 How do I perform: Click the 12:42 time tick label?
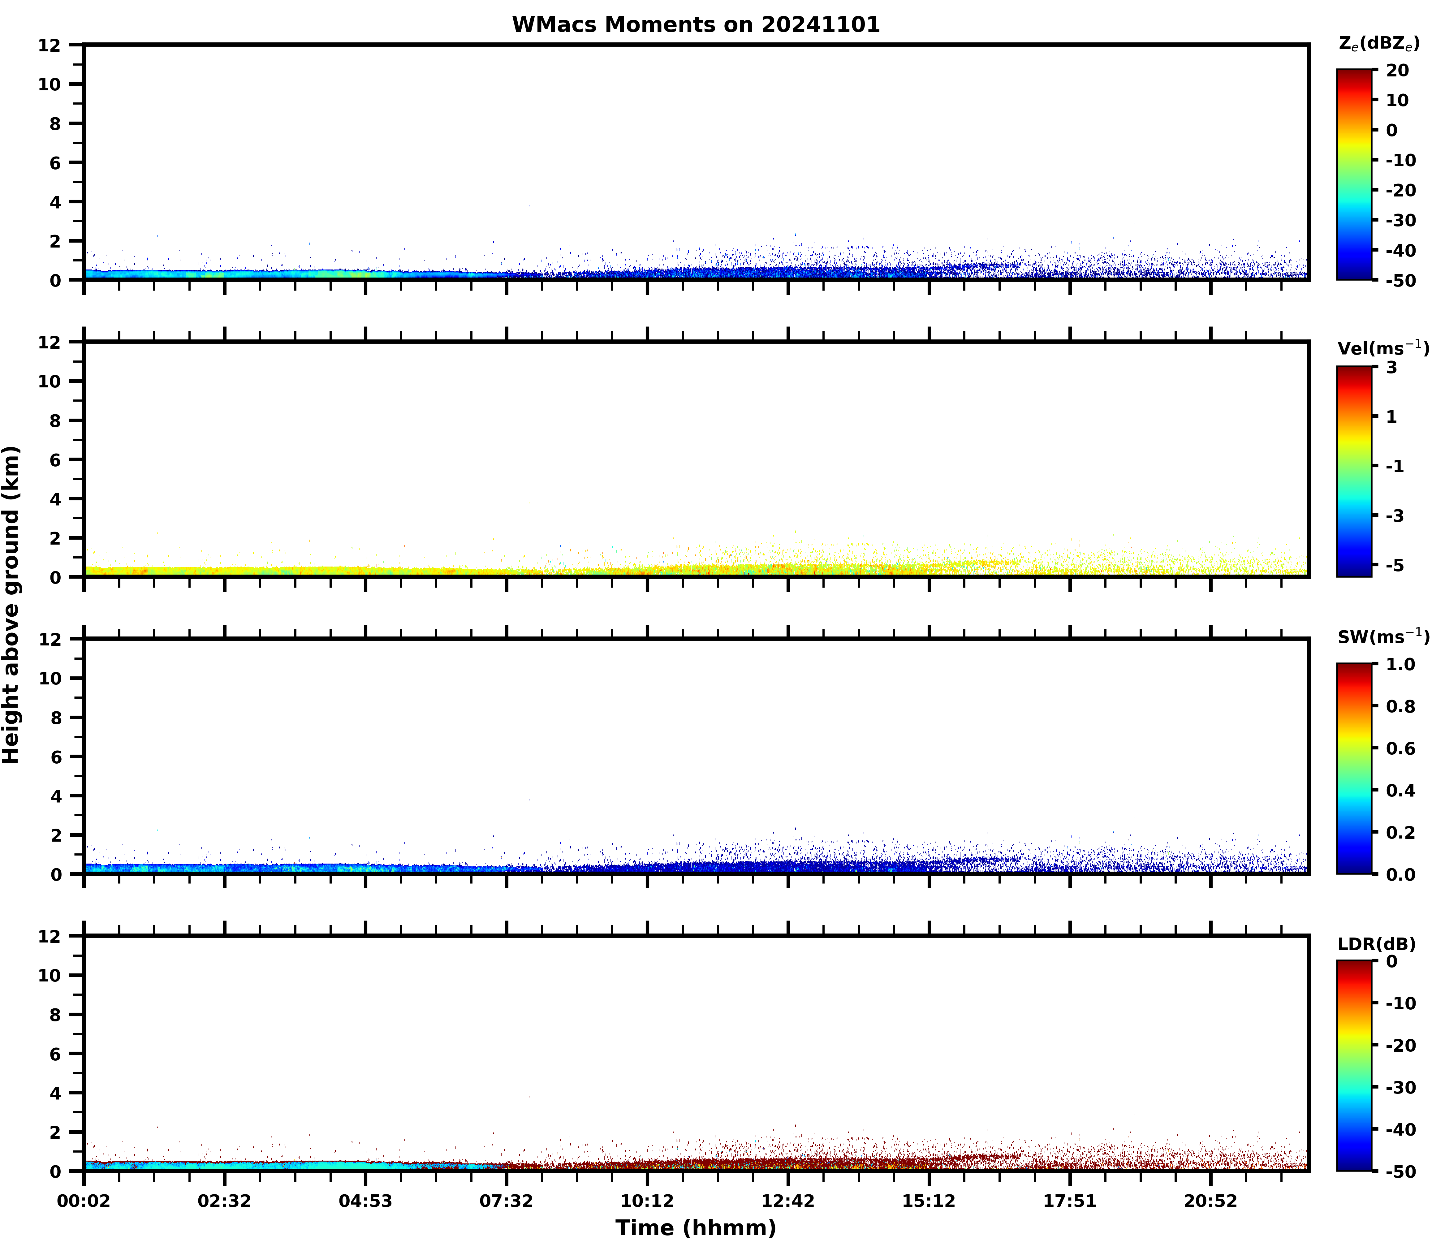tap(788, 1202)
